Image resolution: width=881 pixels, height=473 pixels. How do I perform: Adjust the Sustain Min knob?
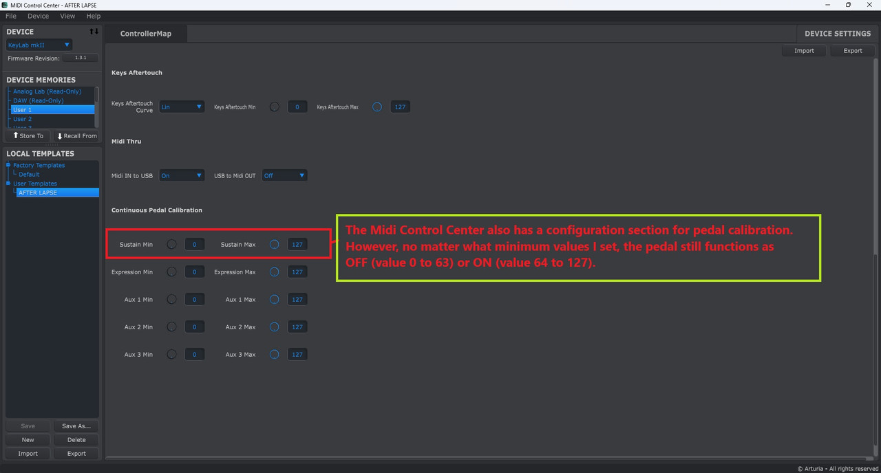[x=172, y=244]
